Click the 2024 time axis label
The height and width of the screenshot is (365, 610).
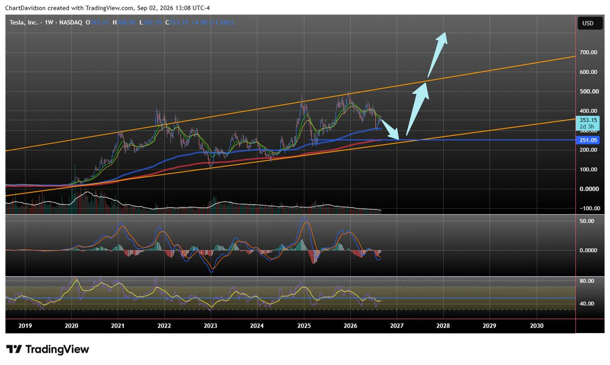[257, 326]
